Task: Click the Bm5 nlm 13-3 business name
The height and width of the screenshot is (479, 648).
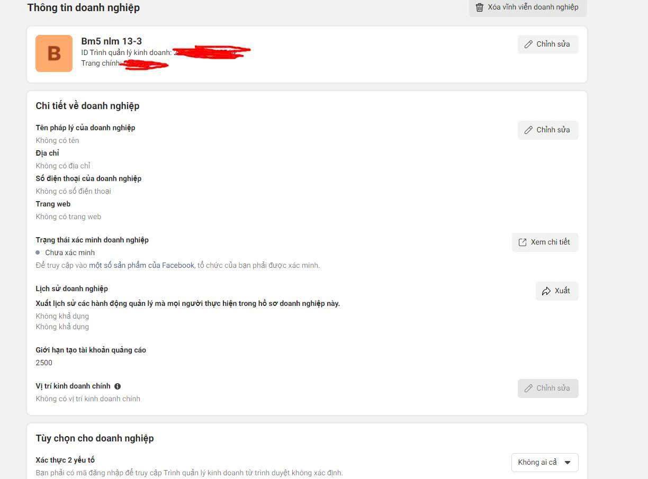Action: click(111, 41)
